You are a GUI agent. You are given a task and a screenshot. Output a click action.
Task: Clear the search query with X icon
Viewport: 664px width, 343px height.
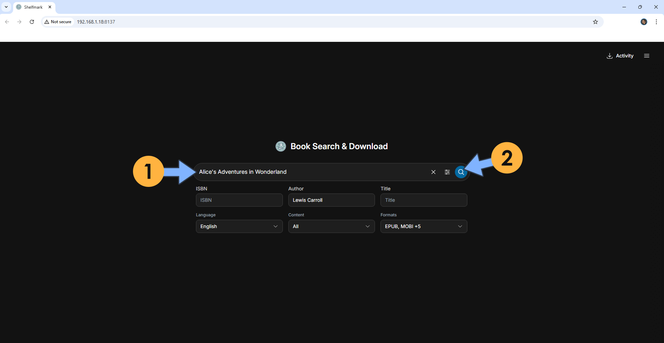coord(433,172)
